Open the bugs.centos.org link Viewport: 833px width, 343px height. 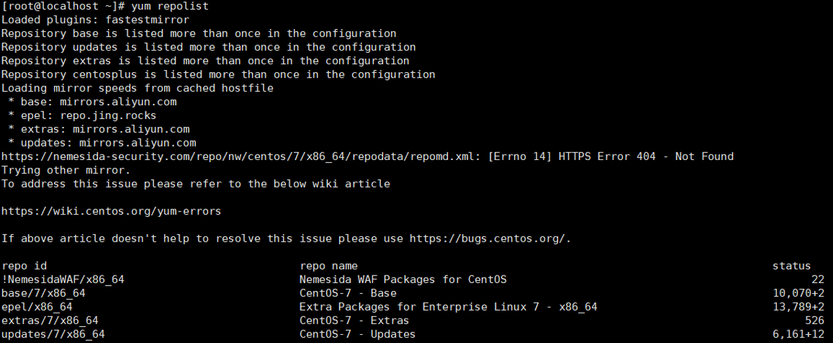point(488,238)
